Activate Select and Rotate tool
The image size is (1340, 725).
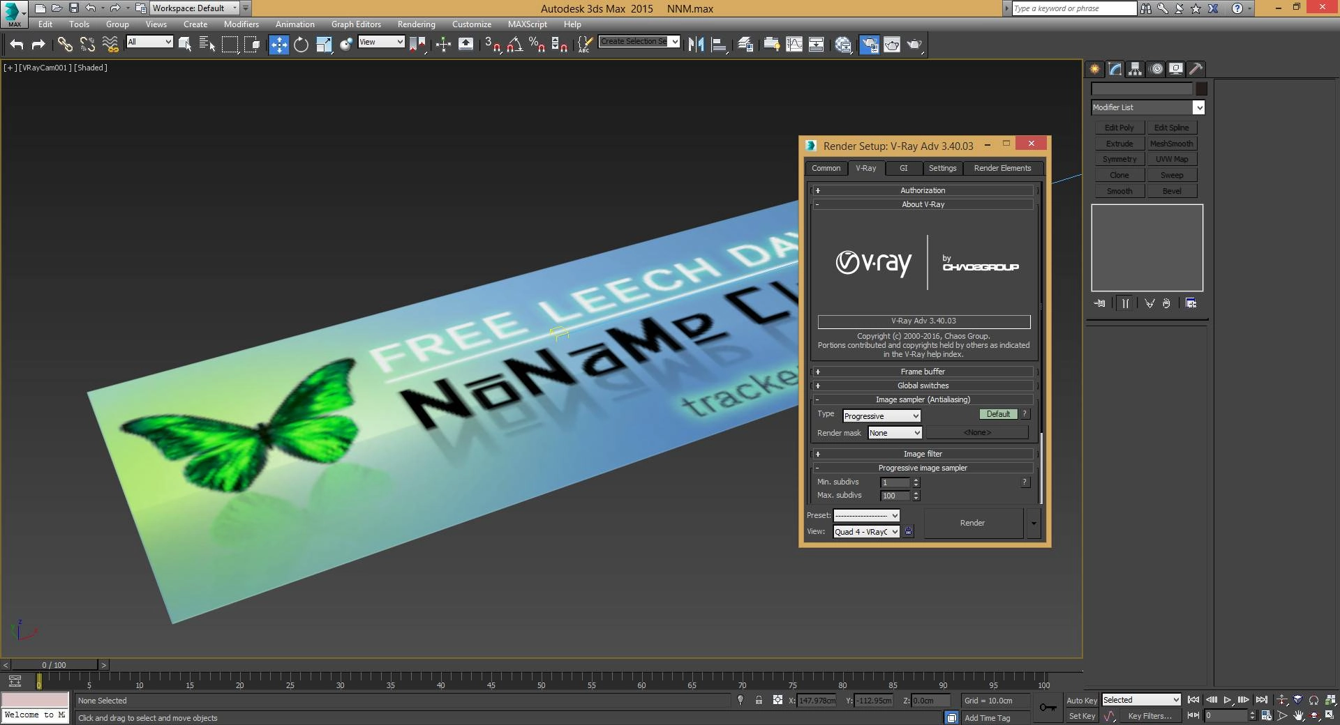(301, 45)
